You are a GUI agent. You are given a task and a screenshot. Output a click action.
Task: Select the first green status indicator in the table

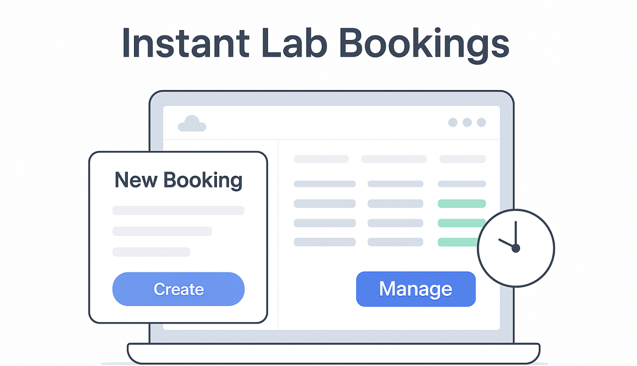[x=462, y=203]
